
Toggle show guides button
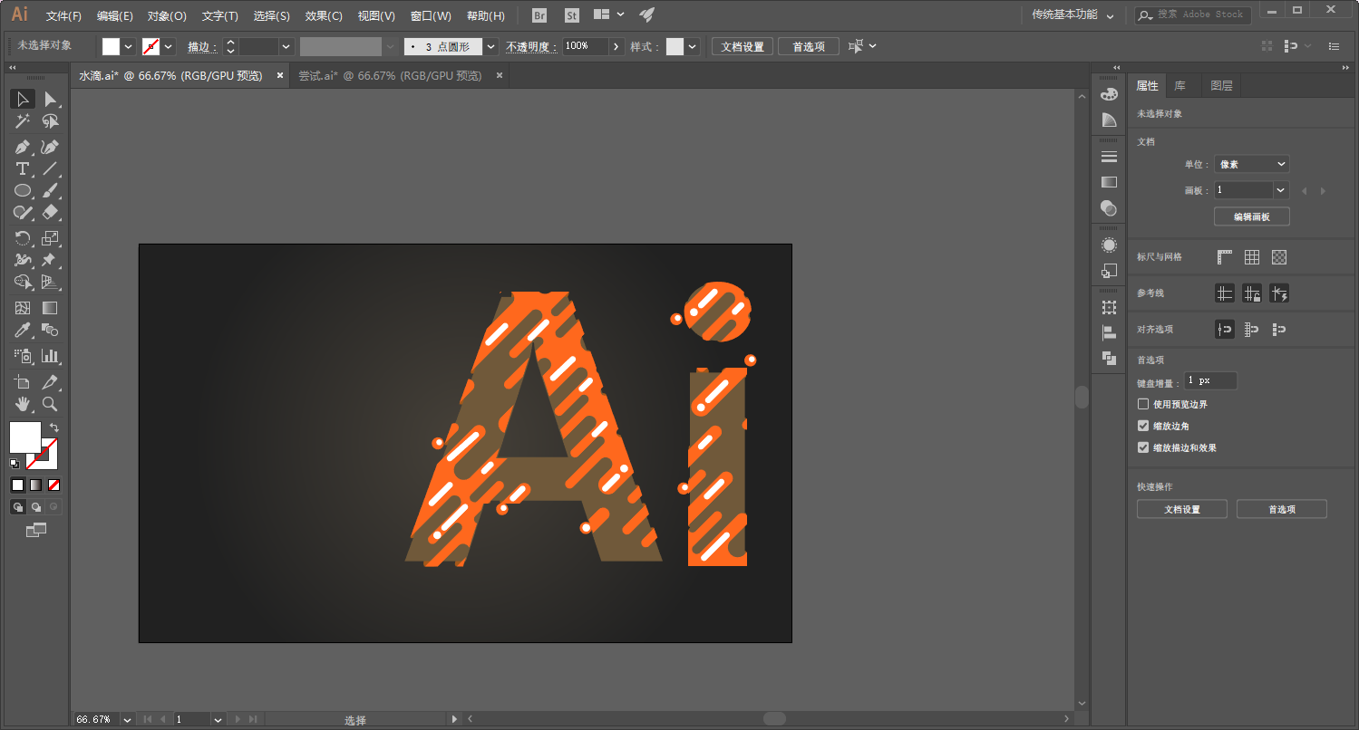[1225, 293]
